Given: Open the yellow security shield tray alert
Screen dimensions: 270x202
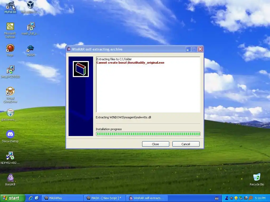Looking at the screenshot, I should (x=236, y=198).
